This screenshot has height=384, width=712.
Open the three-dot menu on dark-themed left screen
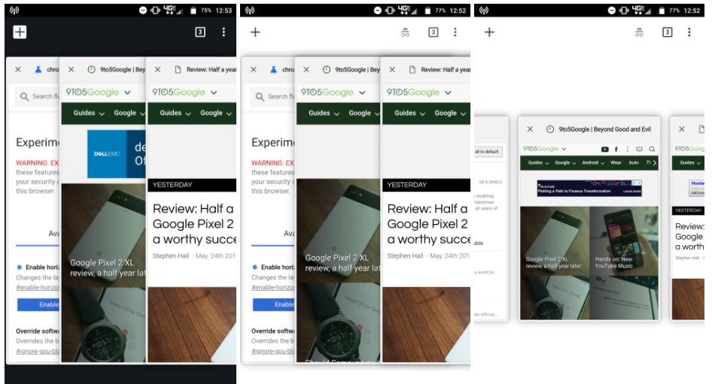point(224,32)
